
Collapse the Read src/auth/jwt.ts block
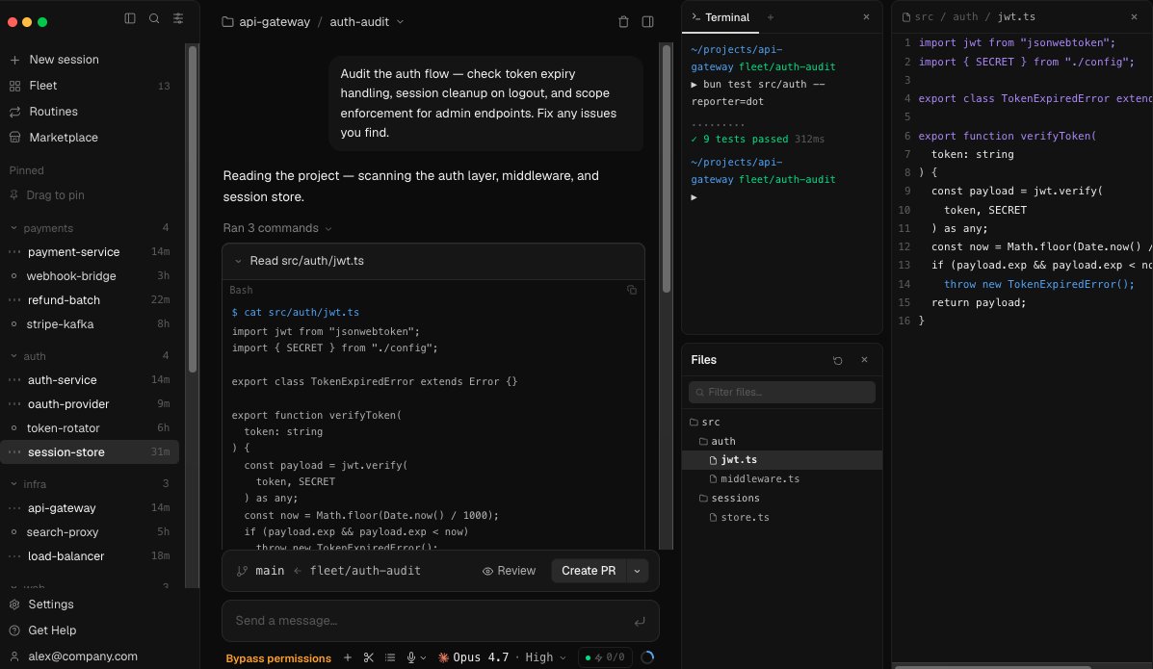click(238, 261)
